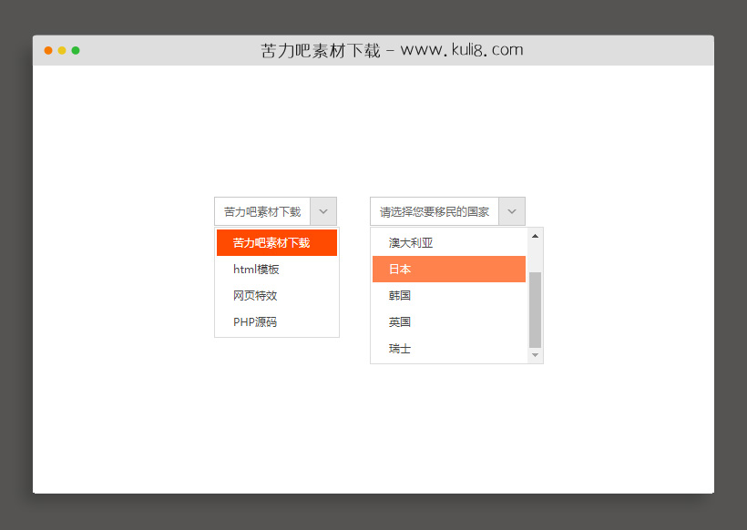Click the 请选择您要移民的国家 placeholder text

(433, 210)
